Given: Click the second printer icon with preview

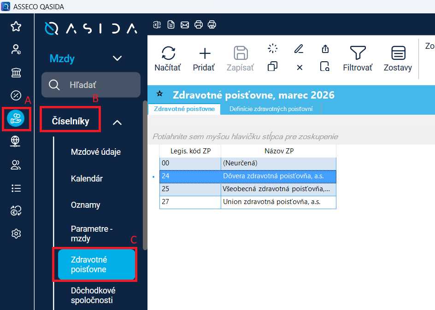Looking at the screenshot, I should [x=212, y=25].
